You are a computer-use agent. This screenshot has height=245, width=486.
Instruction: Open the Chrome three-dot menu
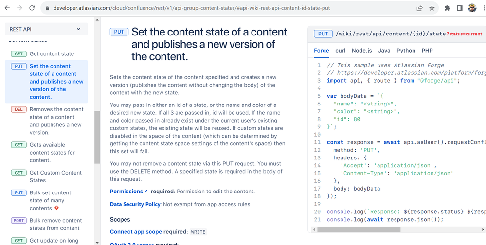coord(484,8)
